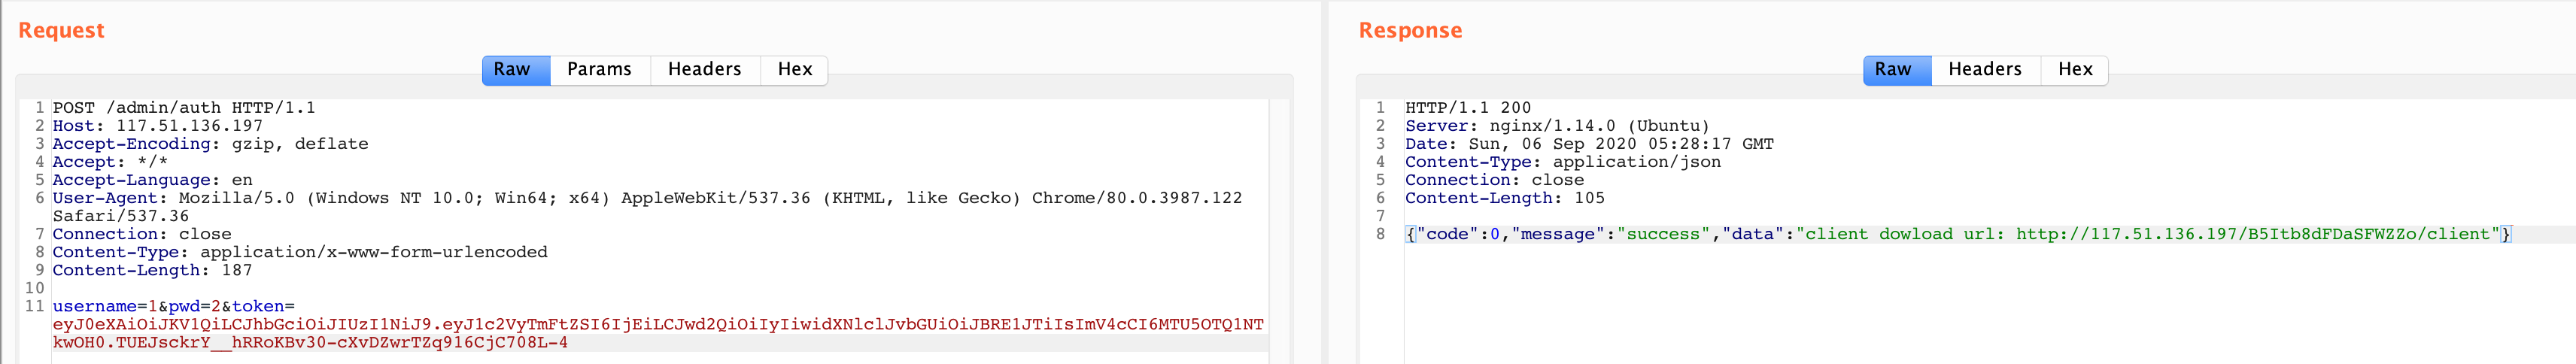2576x364 pixels.
Task: Click the Date header in the response
Action: coord(1589,144)
